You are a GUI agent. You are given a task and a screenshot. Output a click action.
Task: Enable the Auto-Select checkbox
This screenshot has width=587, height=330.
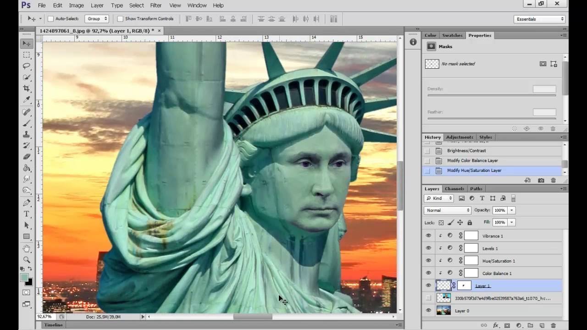[51, 19]
